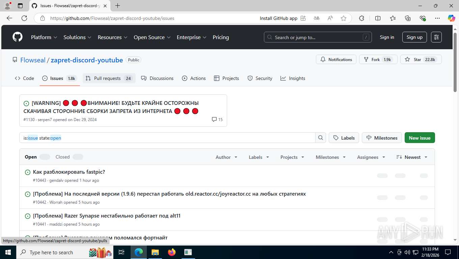The image size is (459, 259).
Task: Open collections icon in toolbar
Action: 408,18
